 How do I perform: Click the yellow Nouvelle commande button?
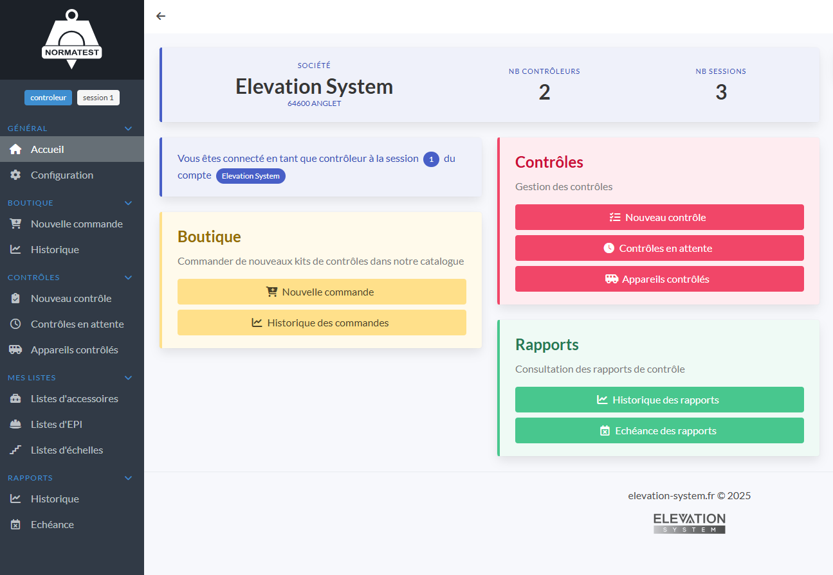pyautogui.click(x=322, y=292)
